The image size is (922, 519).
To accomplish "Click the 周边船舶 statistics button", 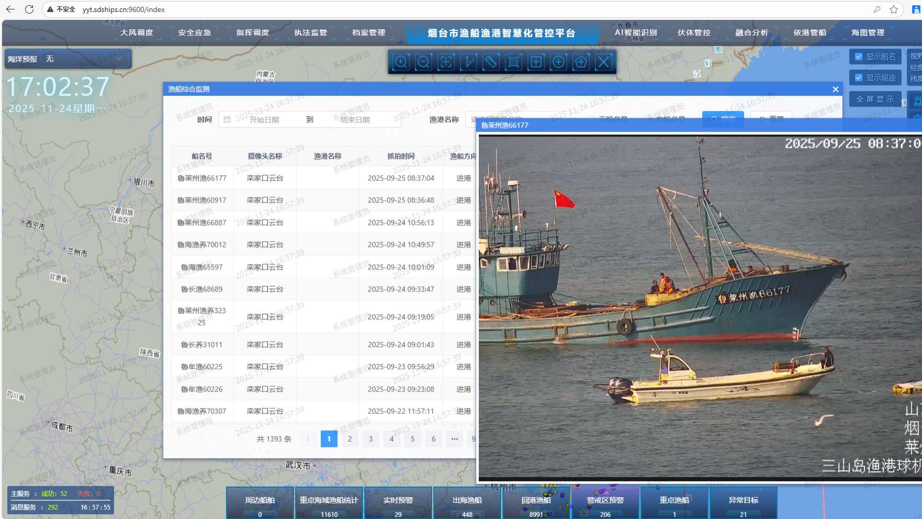I will point(260,503).
